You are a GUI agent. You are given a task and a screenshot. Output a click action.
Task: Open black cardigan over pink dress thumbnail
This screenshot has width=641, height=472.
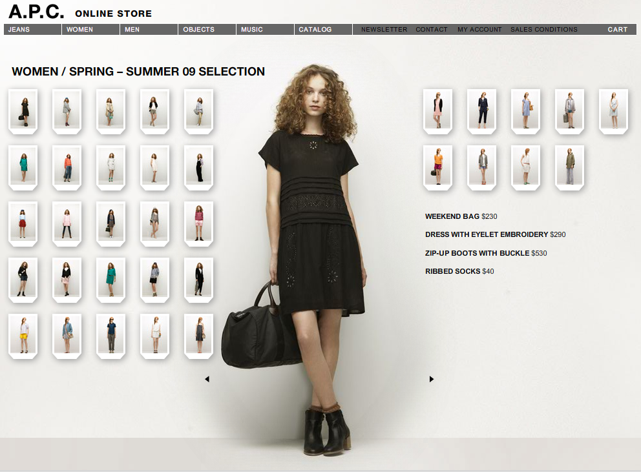[438, 111]
